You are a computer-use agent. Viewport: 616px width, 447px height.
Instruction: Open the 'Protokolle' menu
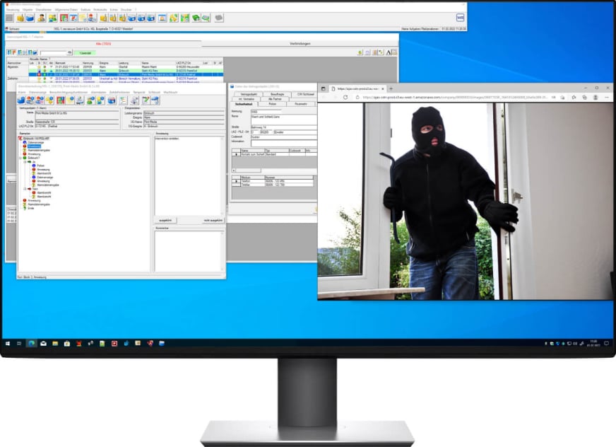click(x=100, y=9)
